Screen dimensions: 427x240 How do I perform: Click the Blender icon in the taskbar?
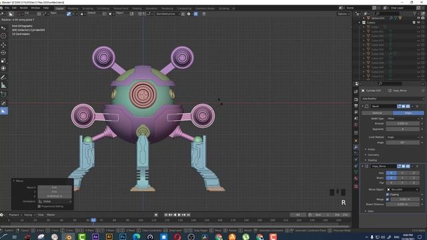coord(68,237)
